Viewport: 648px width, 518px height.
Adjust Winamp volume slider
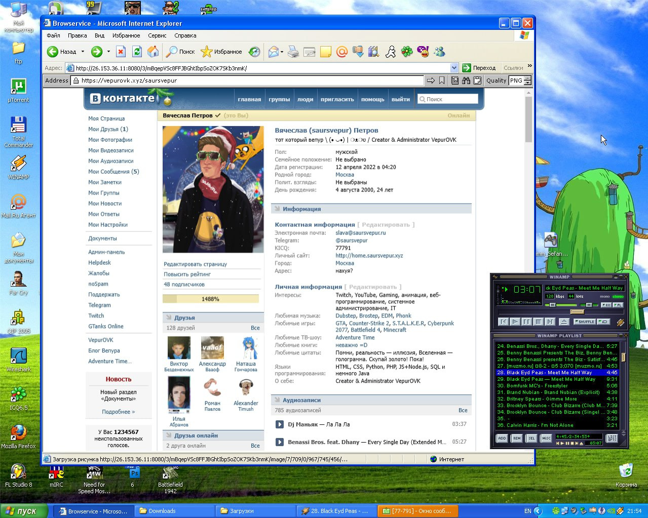click(561, 305)
